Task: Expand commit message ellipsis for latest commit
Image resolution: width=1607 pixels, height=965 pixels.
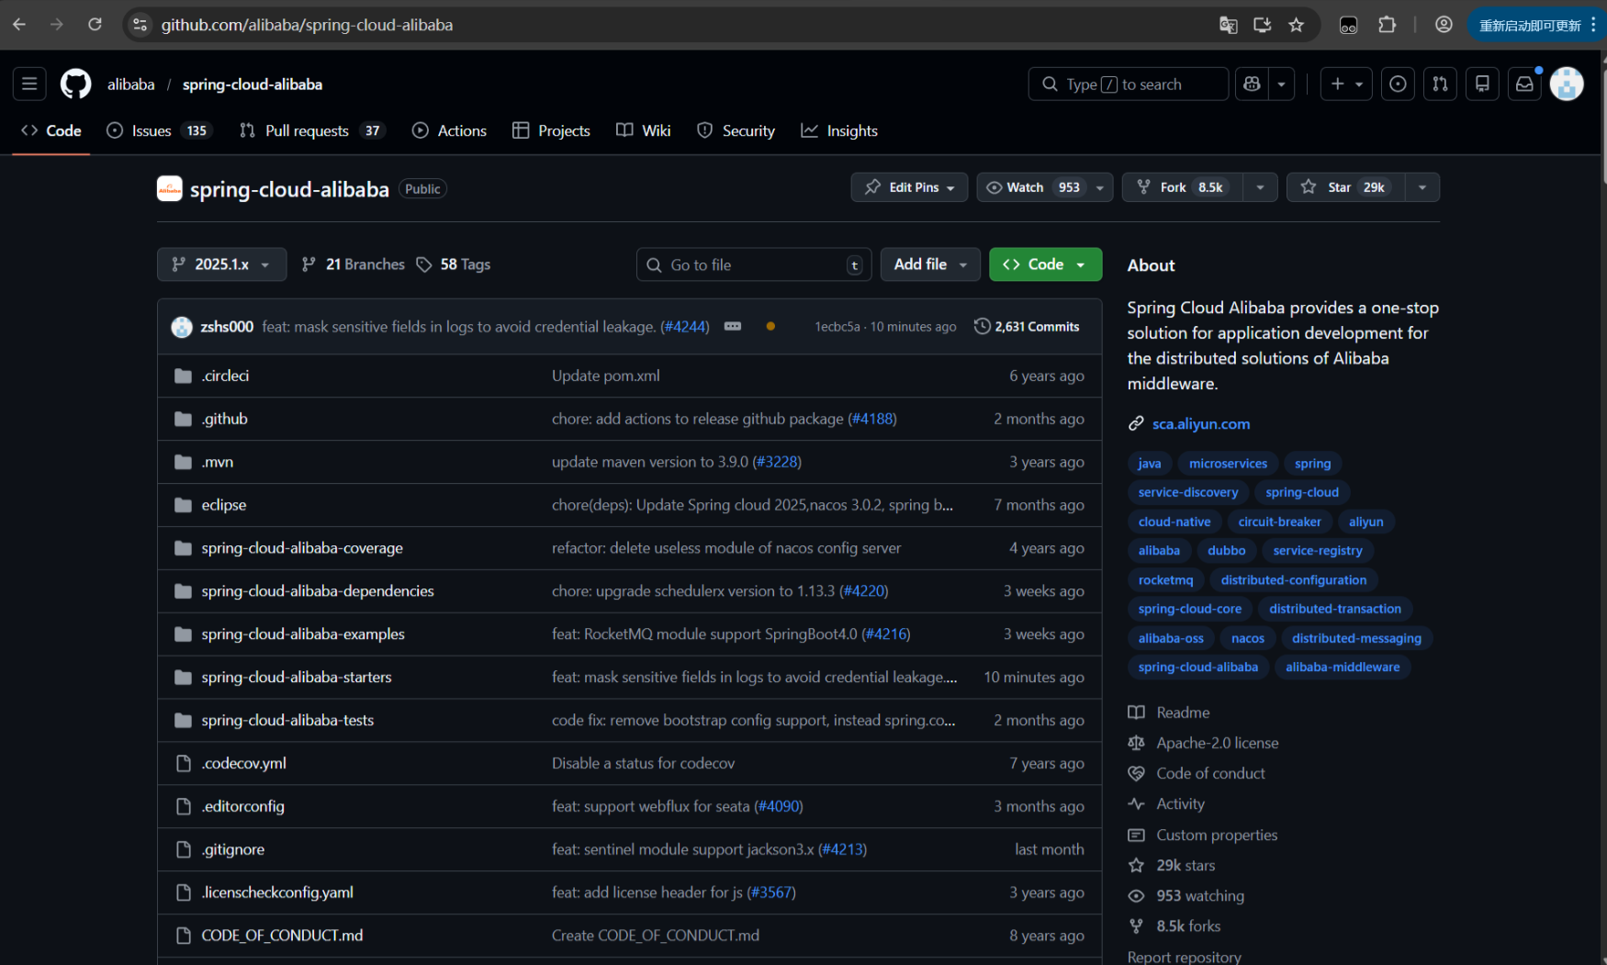Action: coord(733,327)
